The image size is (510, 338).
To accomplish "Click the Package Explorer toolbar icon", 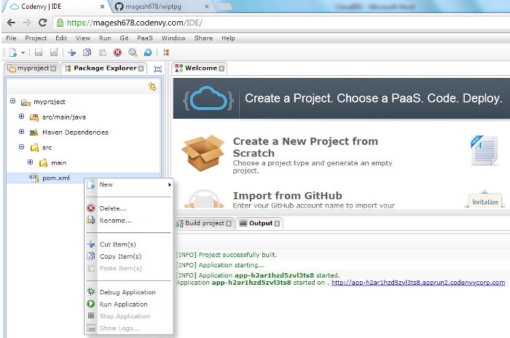I will pos(166,52).
